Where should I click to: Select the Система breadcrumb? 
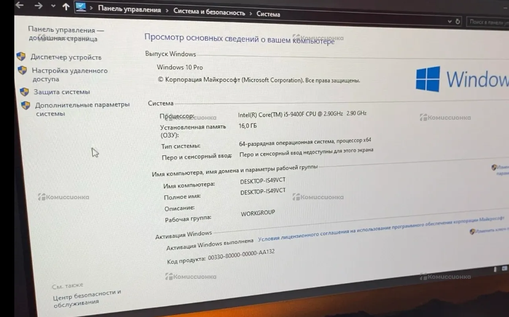click(x=268, y=14)
